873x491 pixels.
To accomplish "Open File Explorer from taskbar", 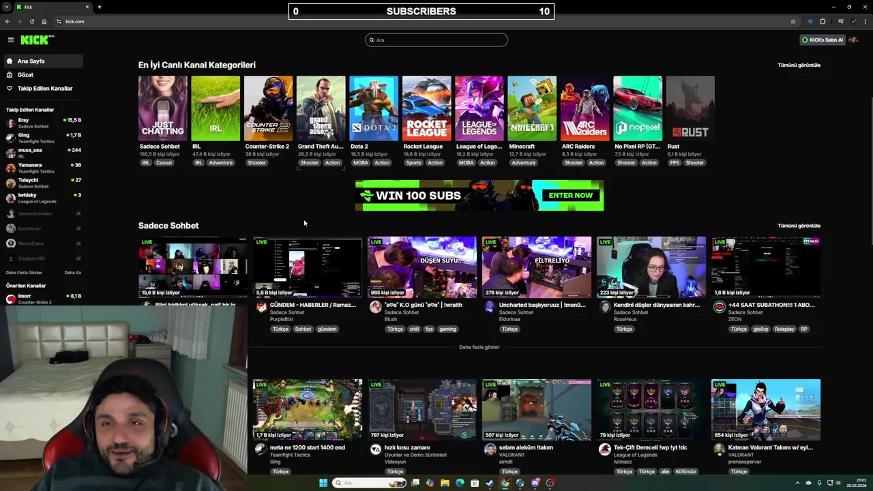I will point(445,483).
